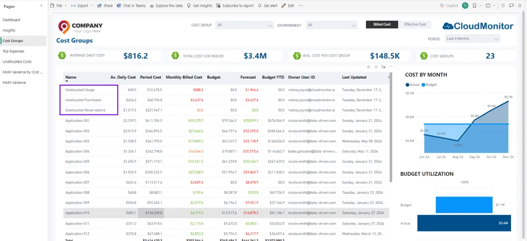
Task: Expand the Environment dropdown
Action: tap(331, 25)
